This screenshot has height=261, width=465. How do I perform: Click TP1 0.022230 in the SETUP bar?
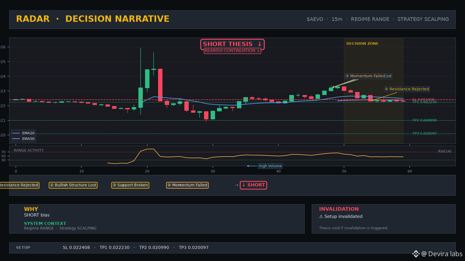click(x=115, y=248)
